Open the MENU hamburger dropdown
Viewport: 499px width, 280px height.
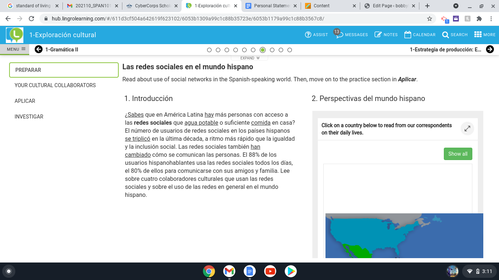click(15, 49)
